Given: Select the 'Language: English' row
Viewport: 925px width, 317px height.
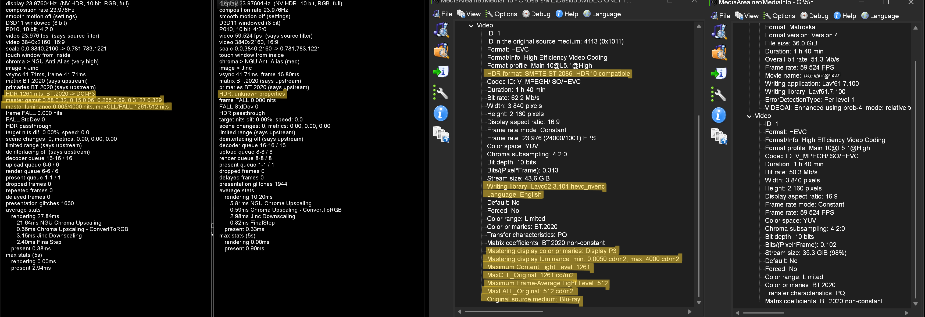Looking at the screenshot, I should click(x=514, y=194).
